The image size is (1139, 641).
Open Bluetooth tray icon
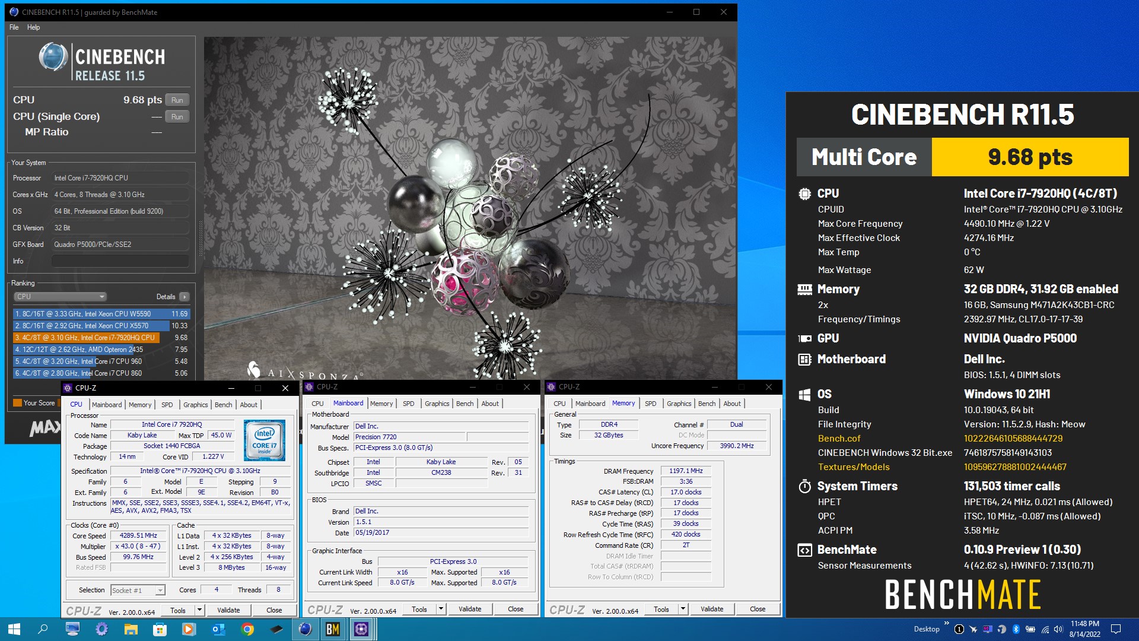click(1016, 629)
